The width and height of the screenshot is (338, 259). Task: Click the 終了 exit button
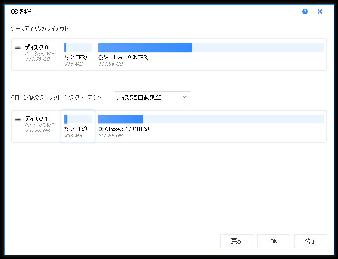[x=310, y=241]
